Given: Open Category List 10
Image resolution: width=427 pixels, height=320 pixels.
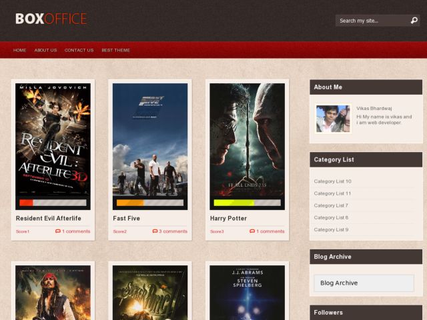Looking at the screenshot, I should [x=332, y=181].
